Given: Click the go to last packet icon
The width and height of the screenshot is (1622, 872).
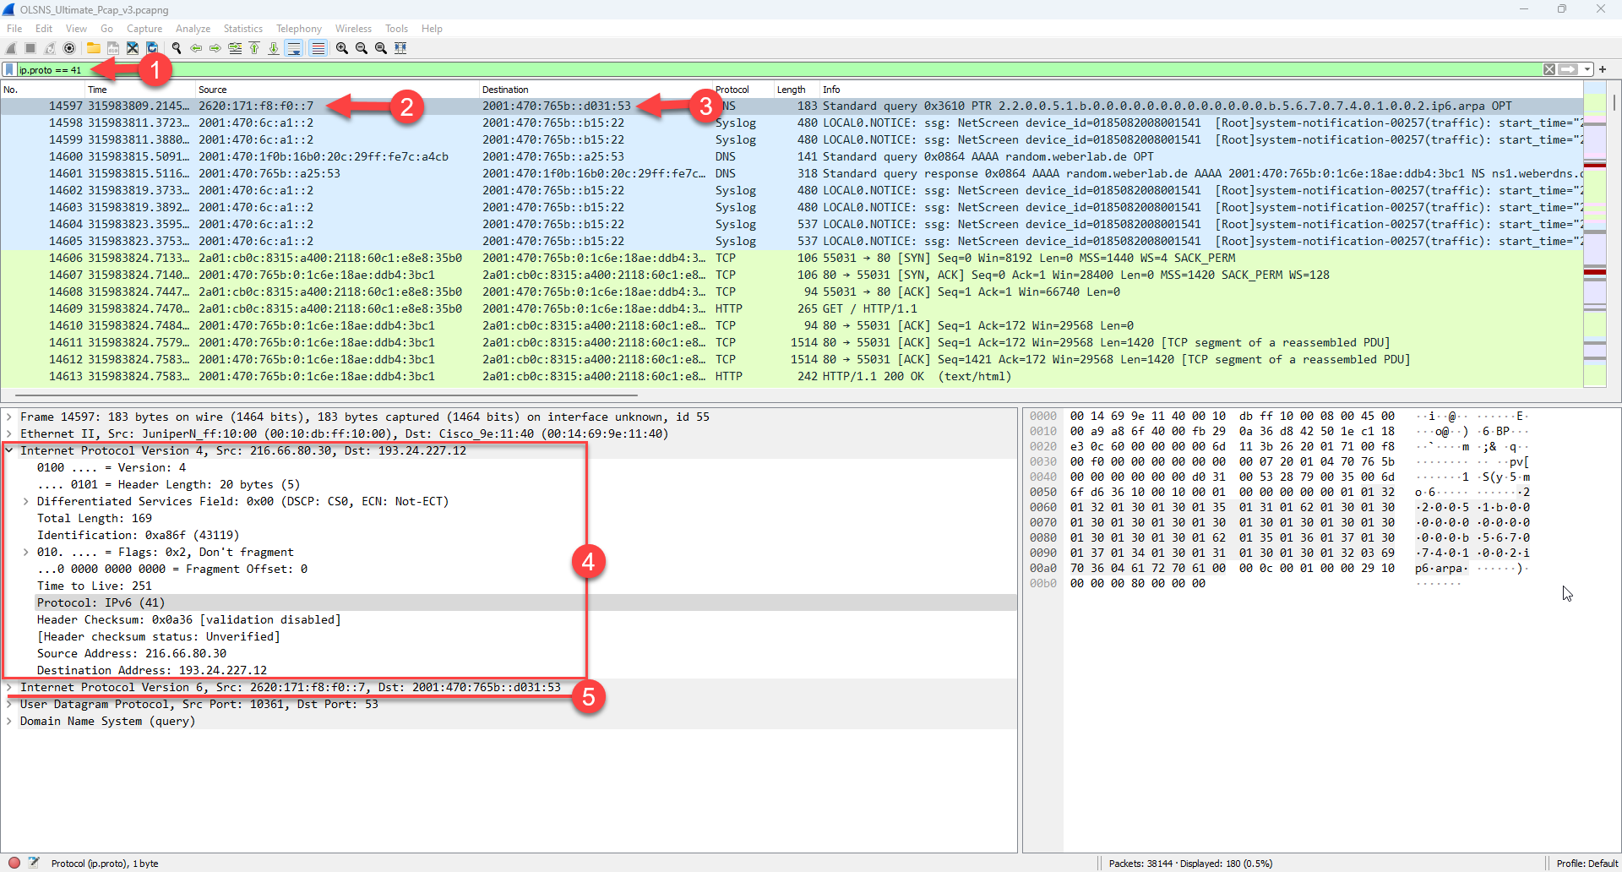Looking at the screenshot, I should (274, 48).
